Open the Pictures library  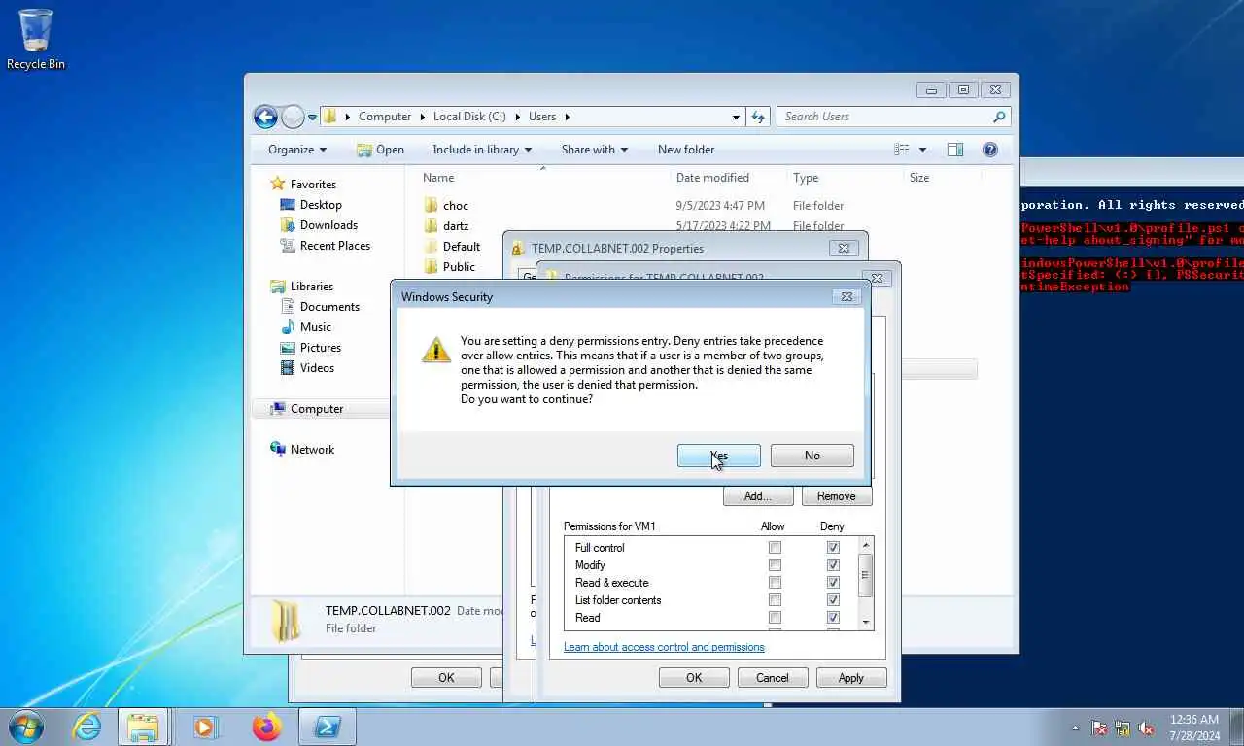(320, 348)
